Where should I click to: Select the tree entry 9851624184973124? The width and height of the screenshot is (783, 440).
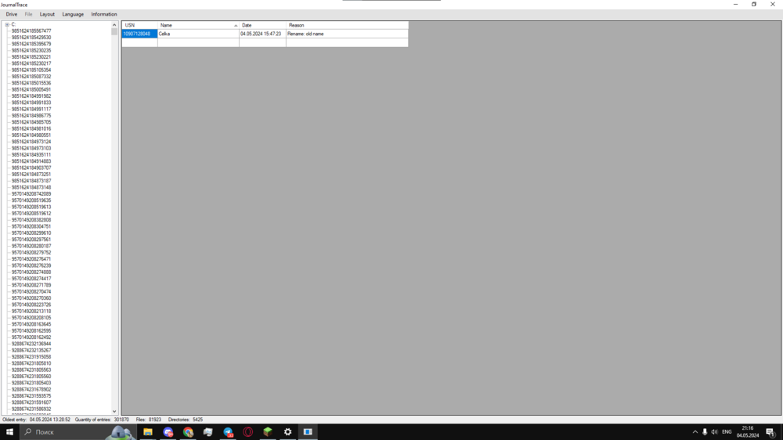[31, 142]
